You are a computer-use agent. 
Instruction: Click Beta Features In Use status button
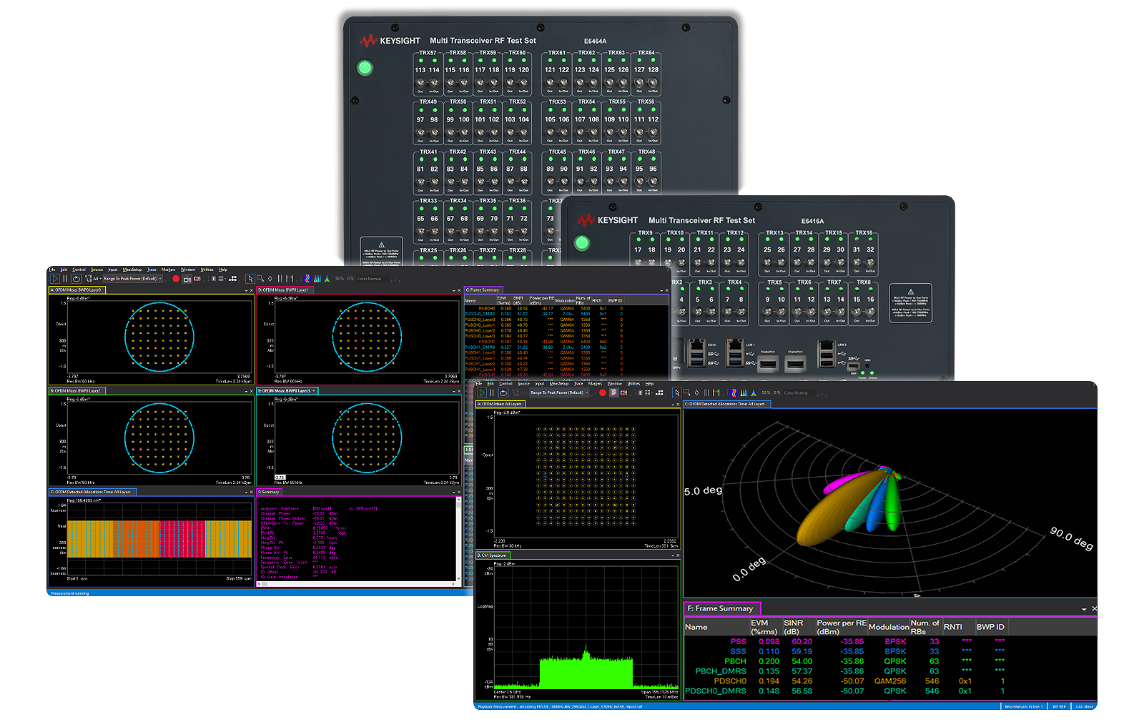click(x=1024, y=706)
